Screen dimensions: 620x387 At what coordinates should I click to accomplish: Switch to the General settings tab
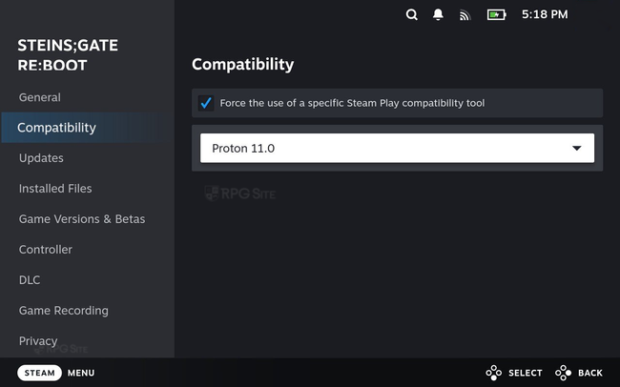[40, 97]
